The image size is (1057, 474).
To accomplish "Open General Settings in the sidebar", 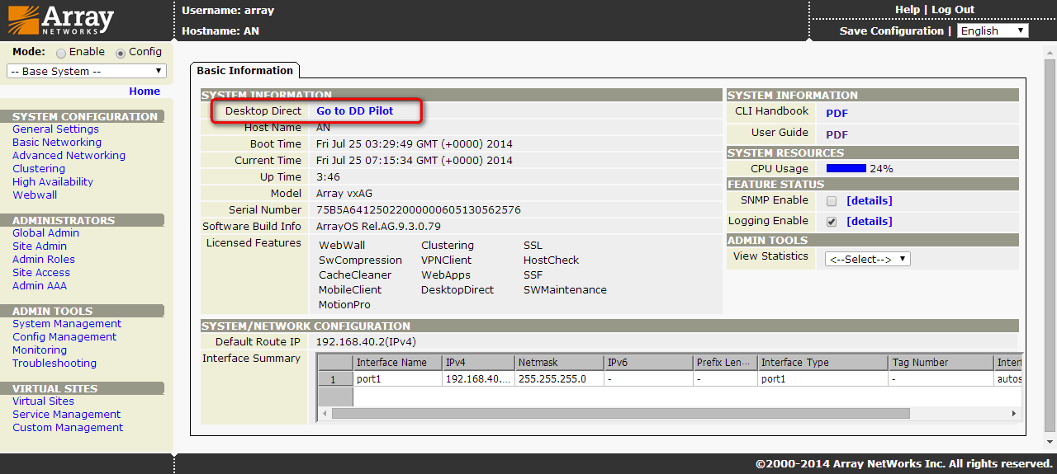I will click(x=55, y=129).
